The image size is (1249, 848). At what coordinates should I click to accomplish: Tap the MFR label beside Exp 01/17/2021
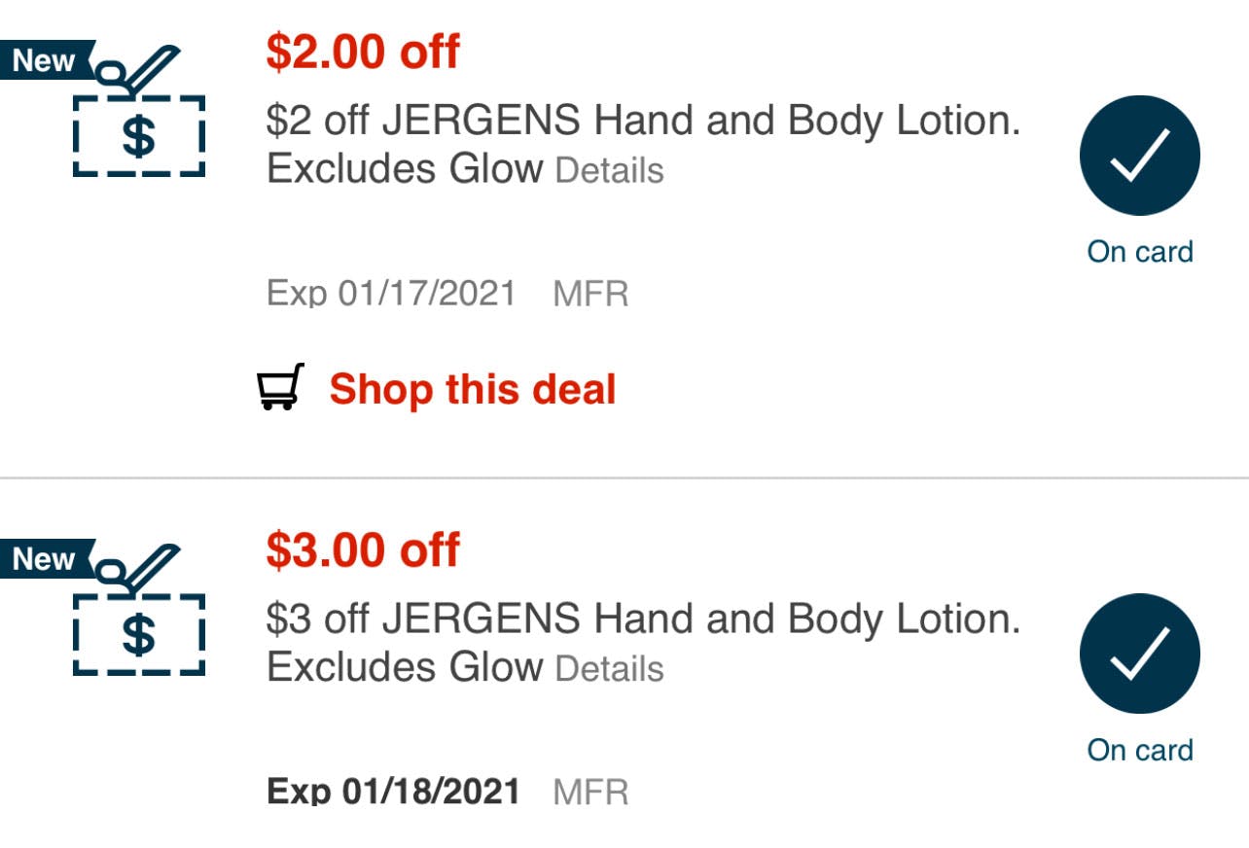click(590, 294)
